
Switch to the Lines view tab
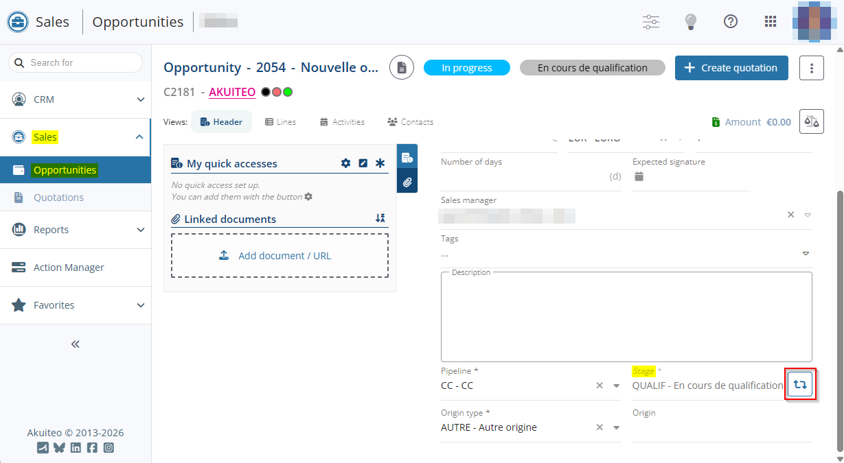pos(280,122)
